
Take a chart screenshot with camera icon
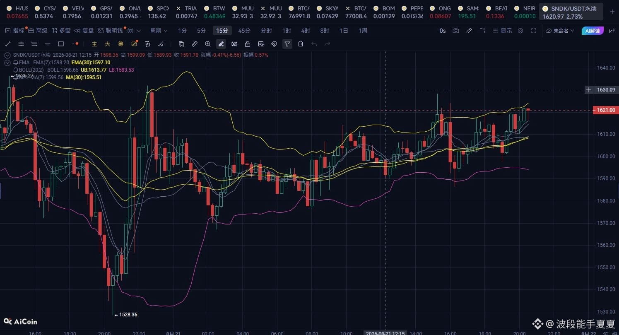click(456, 31)
